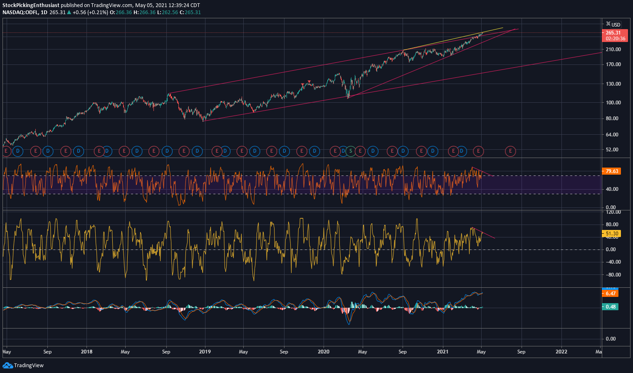Click the 2021 label on time axis

[443, 352]
